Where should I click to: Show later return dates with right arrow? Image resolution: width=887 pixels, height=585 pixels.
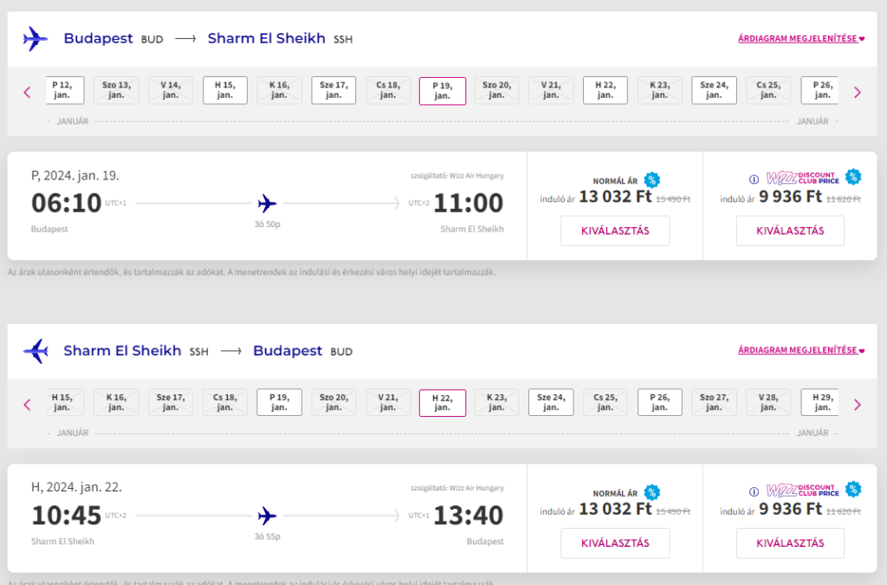click(858, 404)
